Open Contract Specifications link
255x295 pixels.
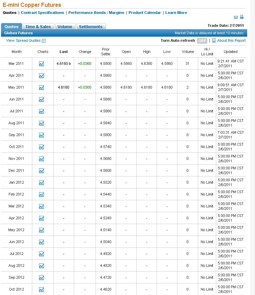[x=42, y=13]
